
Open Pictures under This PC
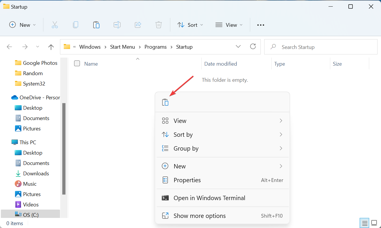pos(28,194)
